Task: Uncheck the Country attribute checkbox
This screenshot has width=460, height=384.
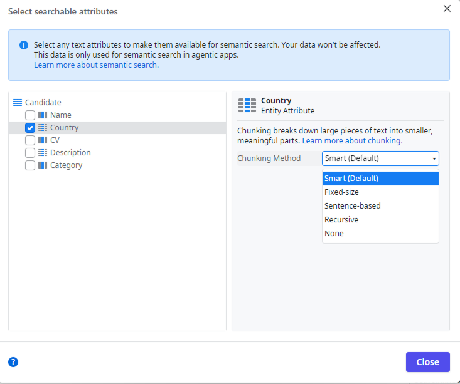Action: pyautogui.click(x=30, y=128)
